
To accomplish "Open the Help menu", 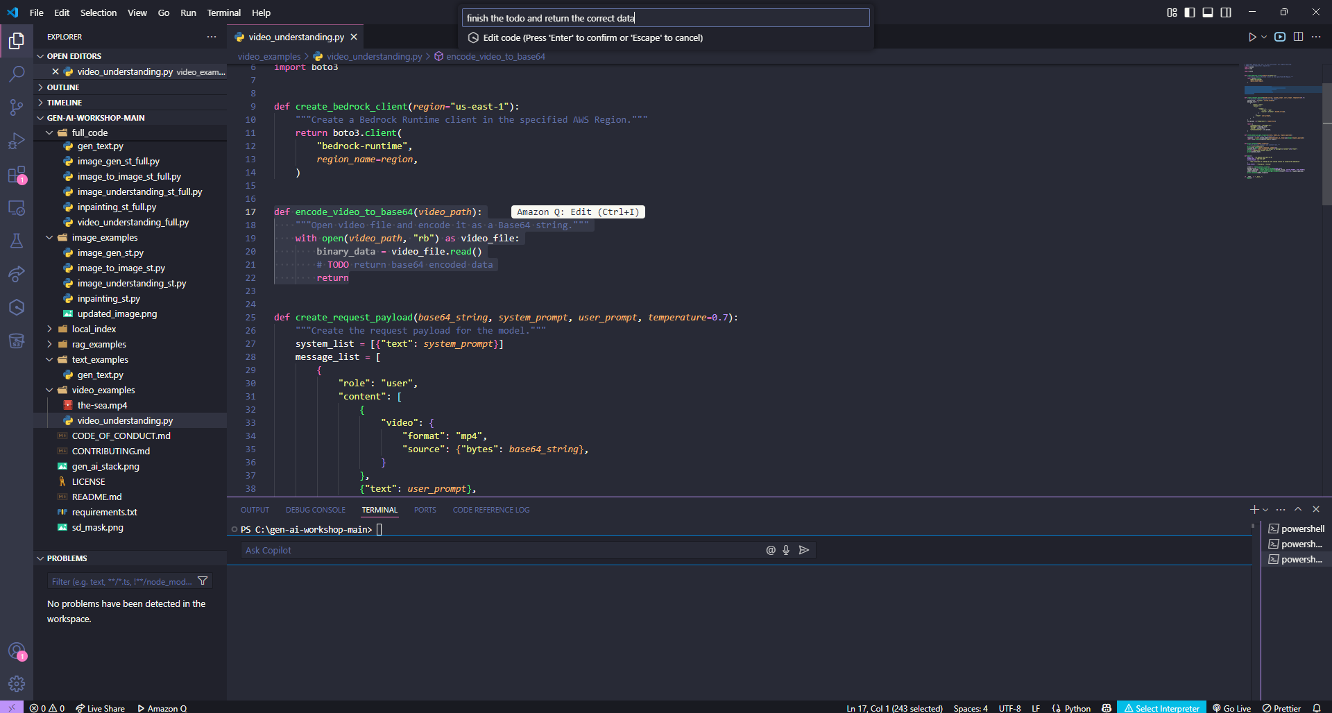I will [x=261, y=12].
